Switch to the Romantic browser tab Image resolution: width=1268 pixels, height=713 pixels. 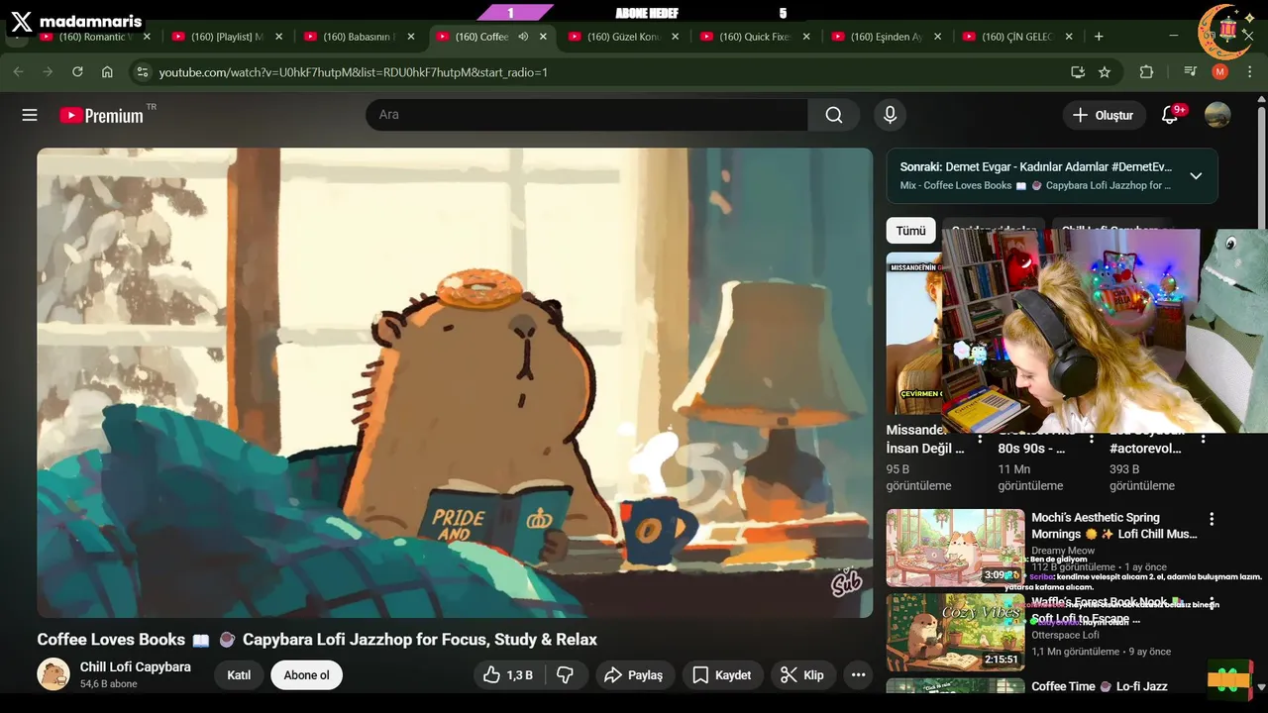coord(94,37)
